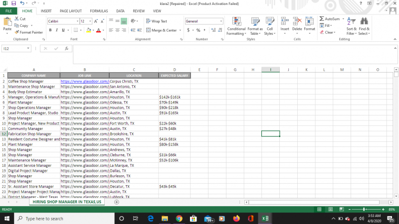Click the Zoom in plus button

pos(383,209)
